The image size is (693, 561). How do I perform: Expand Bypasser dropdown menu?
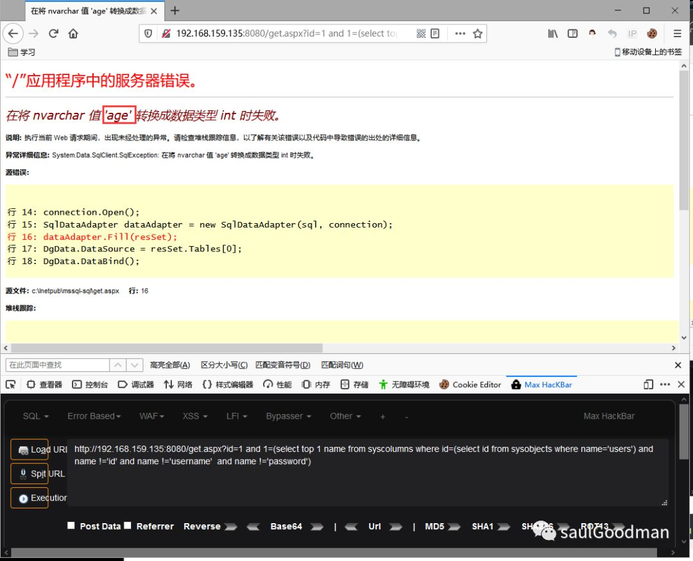(289, 416)
